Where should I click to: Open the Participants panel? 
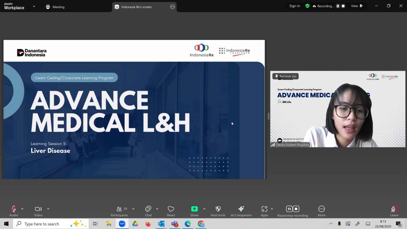119,211
